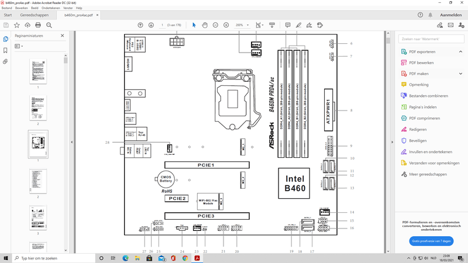Open the Redigeren tool
This screenshot has width=468, height=263.
click(x=418, y=129)
